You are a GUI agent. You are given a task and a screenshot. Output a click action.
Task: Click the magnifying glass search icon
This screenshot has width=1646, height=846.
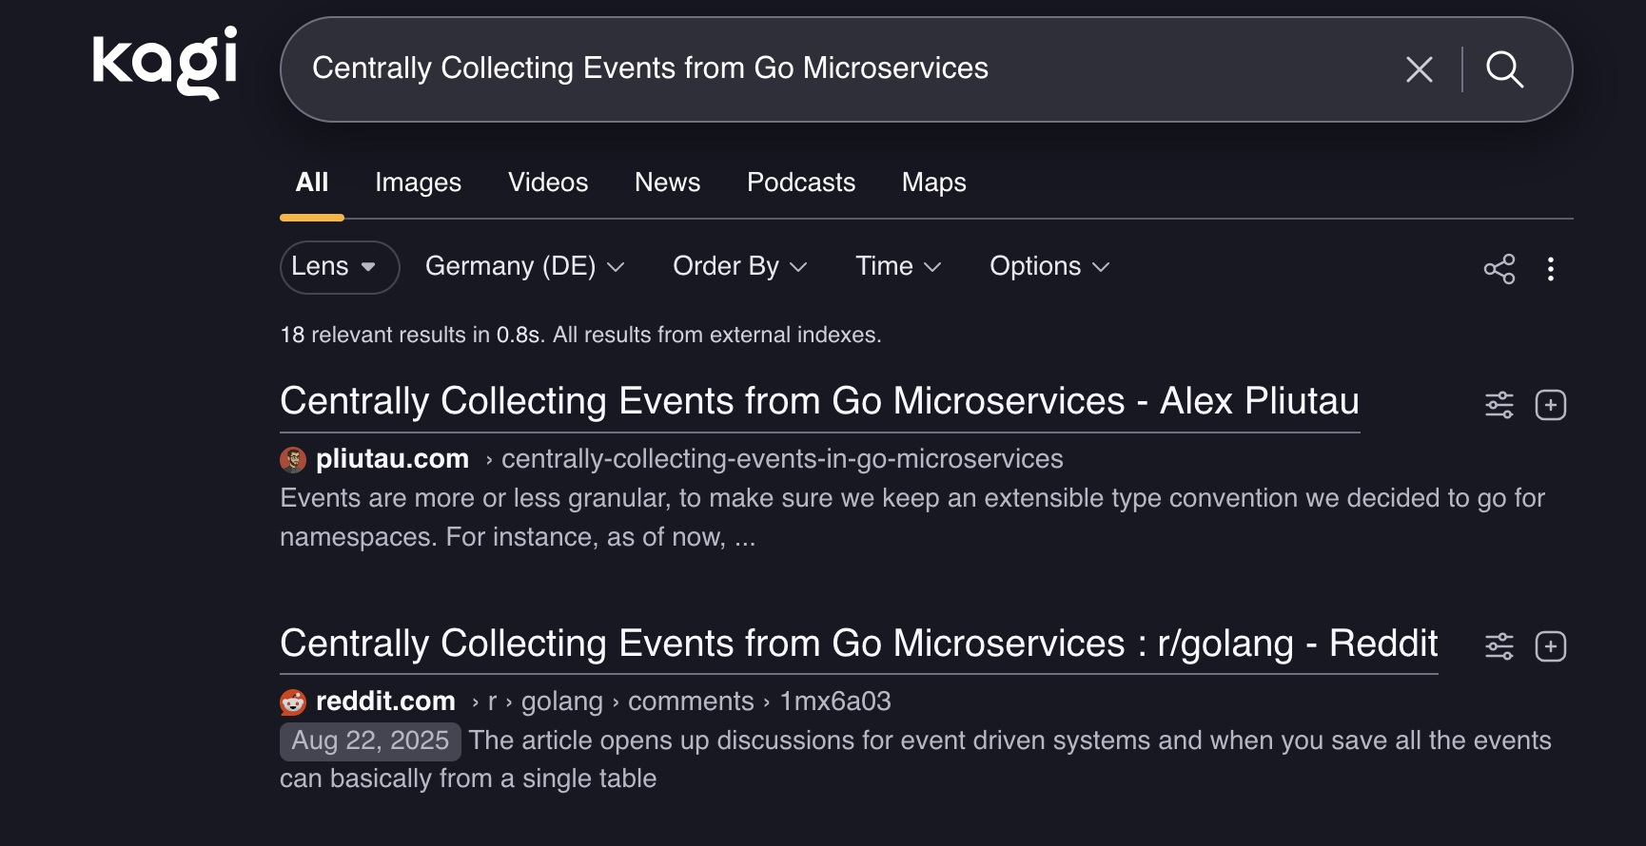pyautogui.click(x=1504, y=69)
